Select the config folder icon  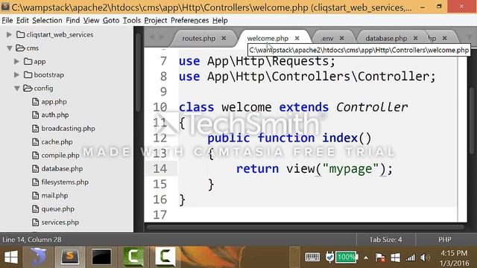(28, 88)
